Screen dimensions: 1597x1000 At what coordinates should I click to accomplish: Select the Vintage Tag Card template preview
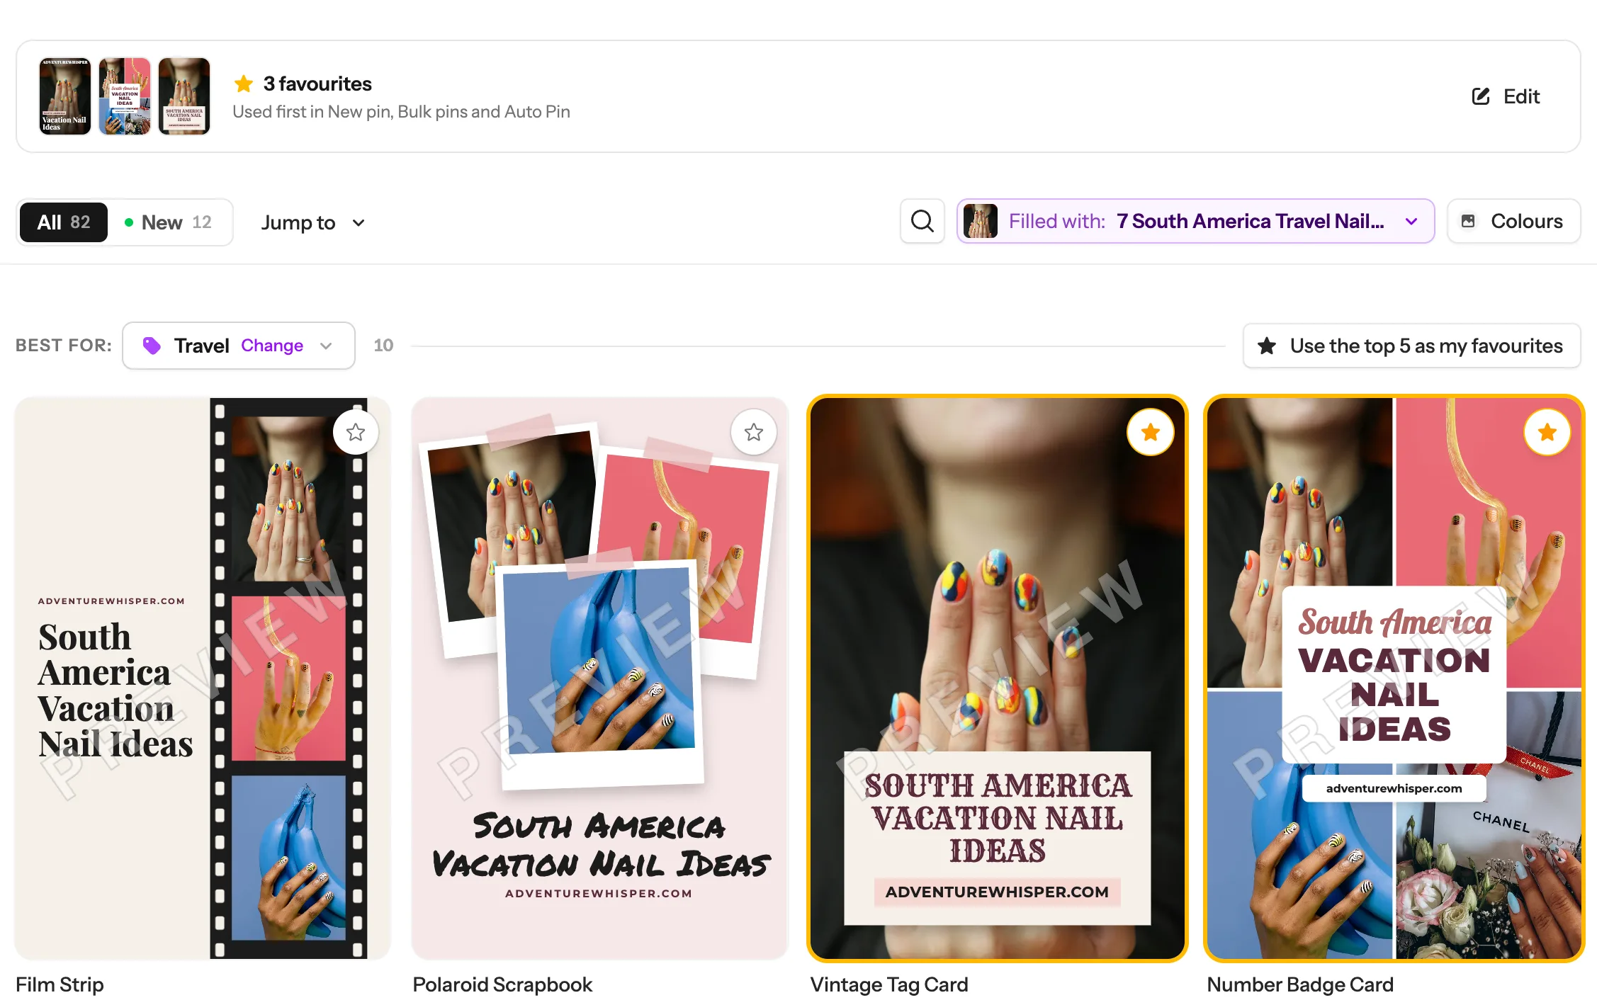998,678
